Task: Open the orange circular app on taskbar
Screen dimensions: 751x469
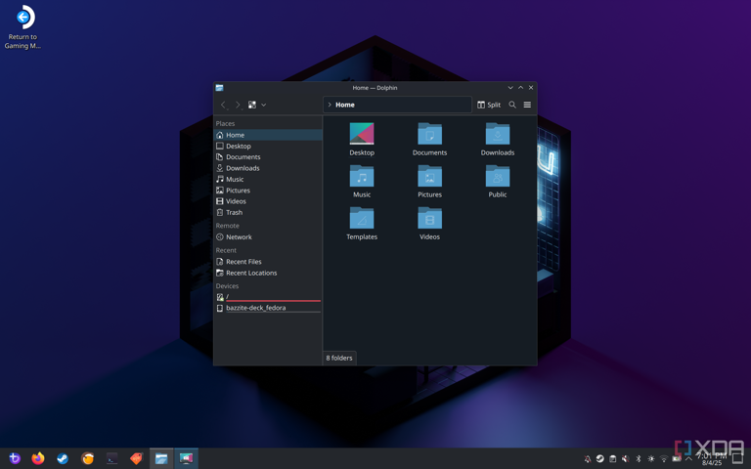Action: [x=87, y=458]
